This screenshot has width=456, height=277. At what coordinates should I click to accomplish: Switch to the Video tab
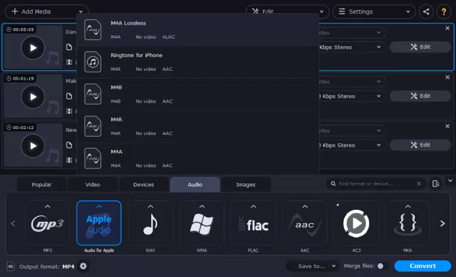93,185
